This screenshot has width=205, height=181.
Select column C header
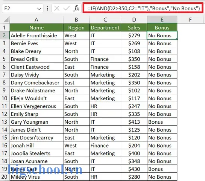coord(105,20)
